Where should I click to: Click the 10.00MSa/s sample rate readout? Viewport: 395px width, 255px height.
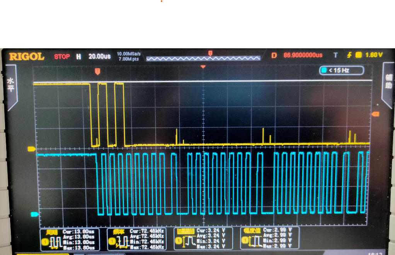coord(129,54)
